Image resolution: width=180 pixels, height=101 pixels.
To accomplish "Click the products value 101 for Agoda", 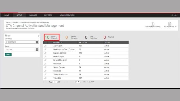I will [80, 46].
